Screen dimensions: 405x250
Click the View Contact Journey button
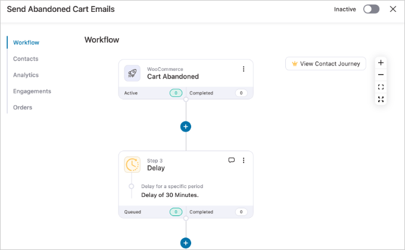326,64
